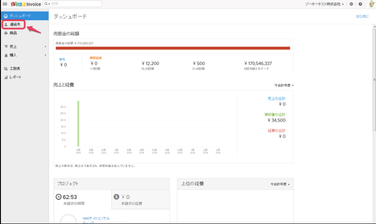
Task: Click the 売上 cart icon
Action: tap(6, 47)
